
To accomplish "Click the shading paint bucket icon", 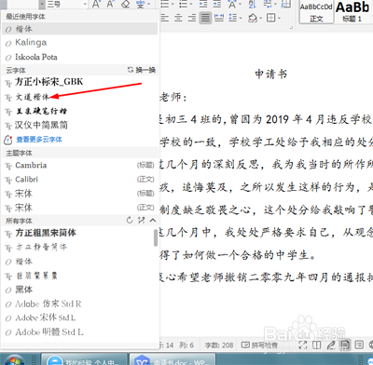I will (253, 18).
